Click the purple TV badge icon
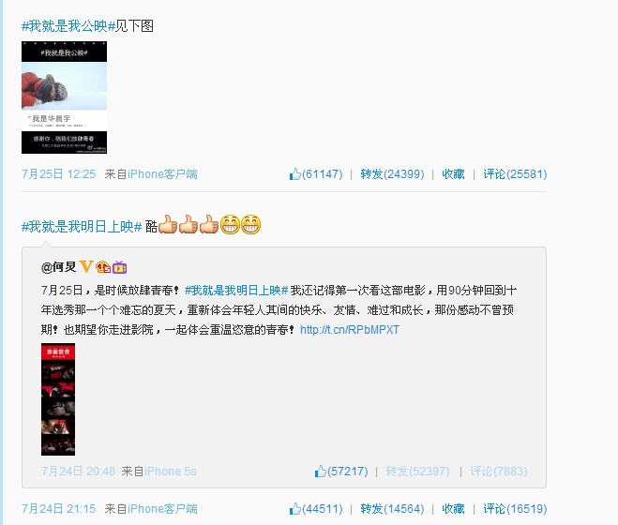Image resolution: width=618 pixels, height=525 pixels. click(119, 267)
